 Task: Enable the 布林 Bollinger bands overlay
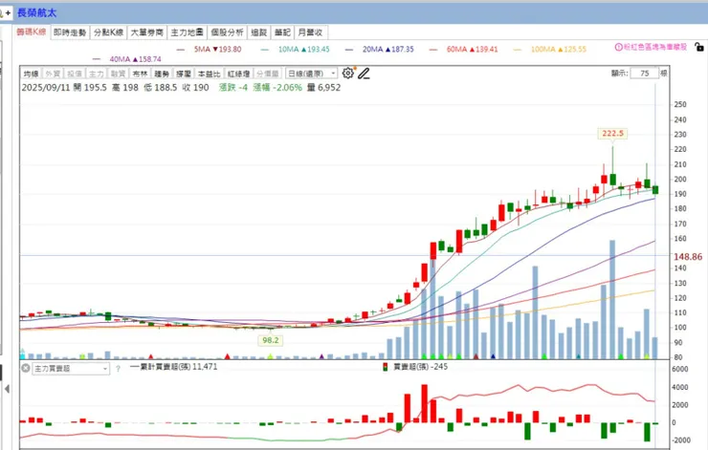coord(140,74)
